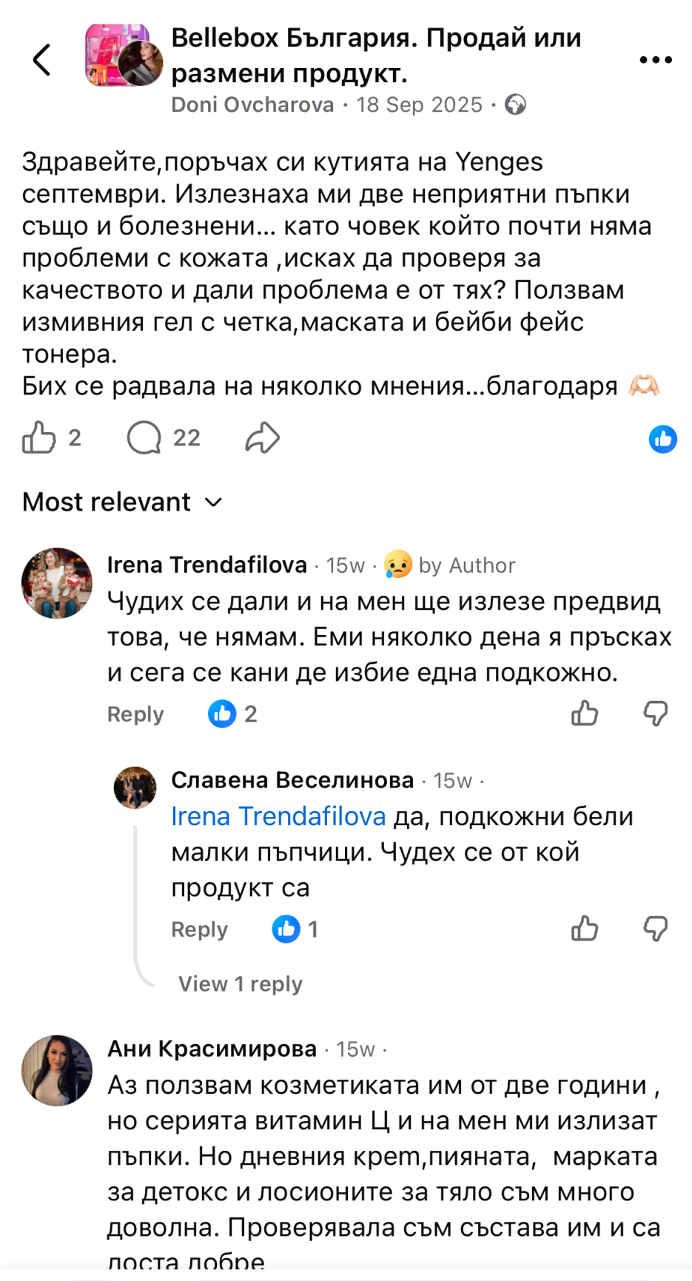The width and height of the screenshot is (692, 1281).
Task: Open the three-dot post options menu
Action: (x=655, y=60)
